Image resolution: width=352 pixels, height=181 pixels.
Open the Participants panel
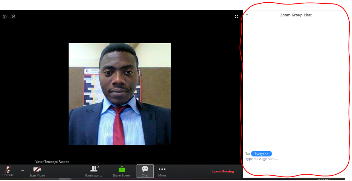(93, 171)
